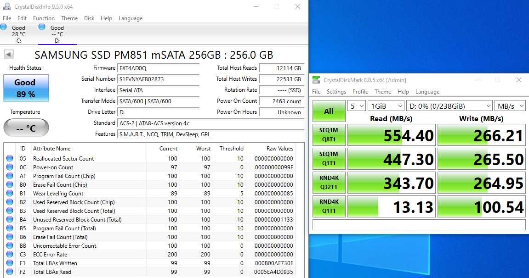Open CrystalDiskInfo Function menu
Image resolution: width=529 pixels, height=278 pixels.
(44, 18)
